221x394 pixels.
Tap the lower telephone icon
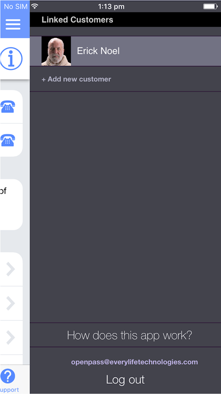[x=8, y=140]
